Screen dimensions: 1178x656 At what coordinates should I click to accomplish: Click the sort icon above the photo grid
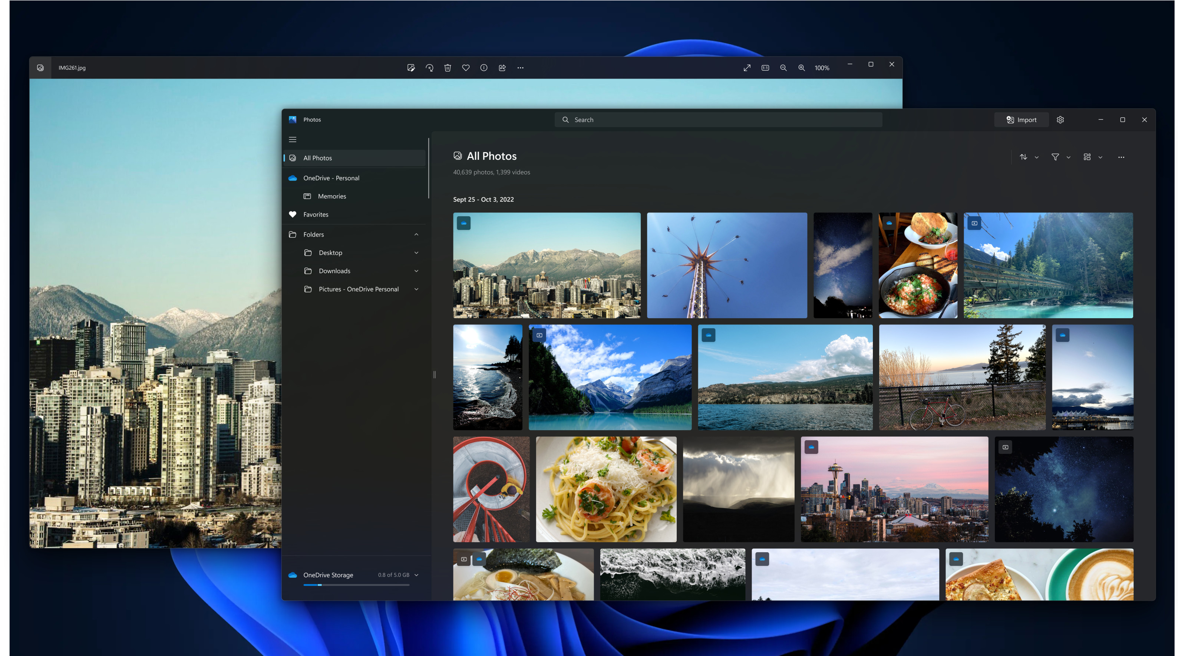(x=1024, y=157)
